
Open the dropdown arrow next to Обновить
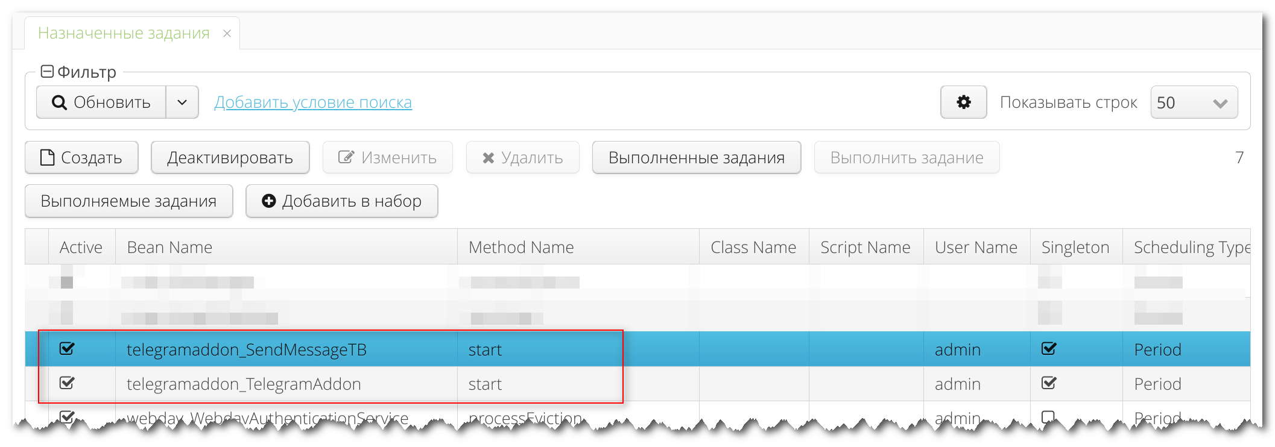point(182,102)
